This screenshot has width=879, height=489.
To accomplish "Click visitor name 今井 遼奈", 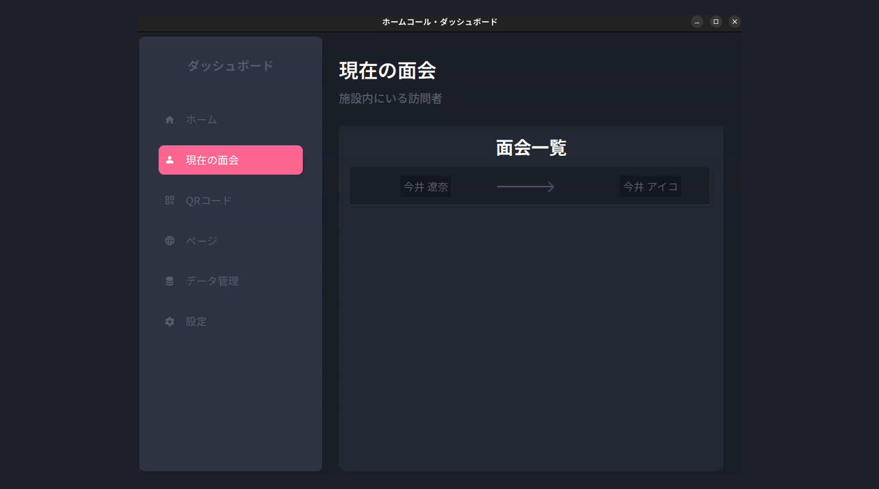I will click(425, 187).
